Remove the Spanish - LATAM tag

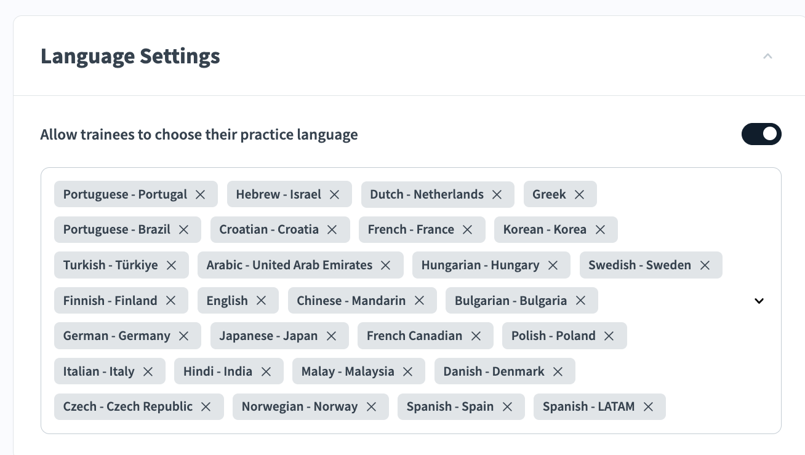649,407
